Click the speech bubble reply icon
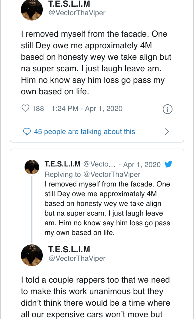Screen dimensions: 194x319 click(x=27, y=132)
